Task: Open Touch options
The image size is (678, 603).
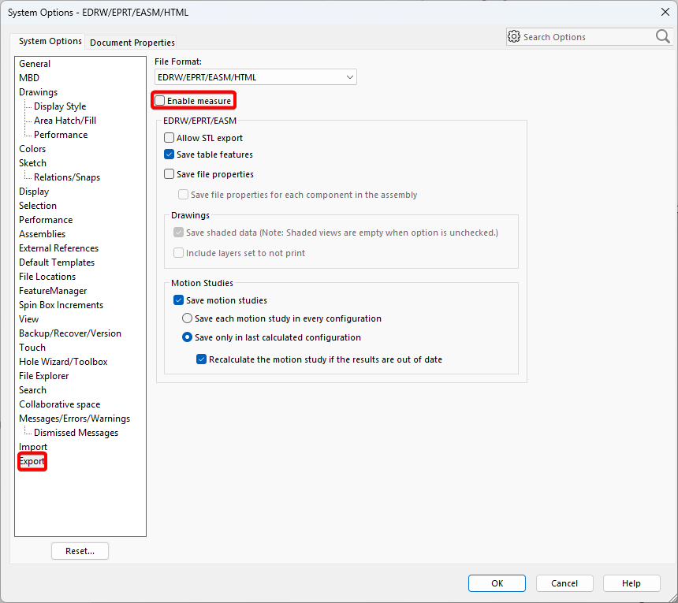Action: click(x=32, y=348)
